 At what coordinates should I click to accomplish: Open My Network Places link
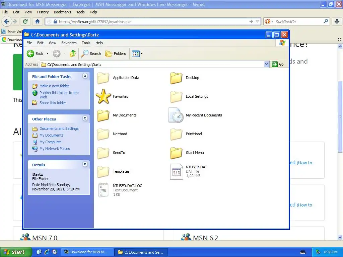pyautogui.click(x=55, y=149)
